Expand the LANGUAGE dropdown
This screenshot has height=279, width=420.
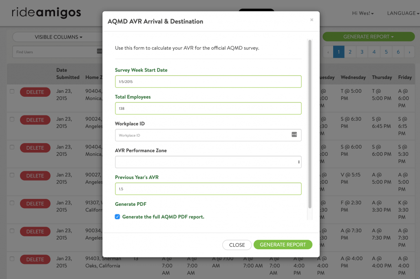click(403, 13)
